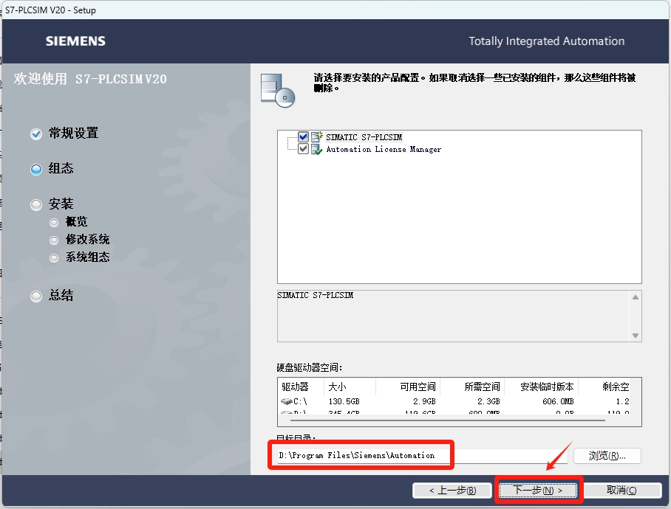671x509 pixels.
Task: Uncheck the SIMATIC S7-PLCSIM component
Action: coord(302,136)
